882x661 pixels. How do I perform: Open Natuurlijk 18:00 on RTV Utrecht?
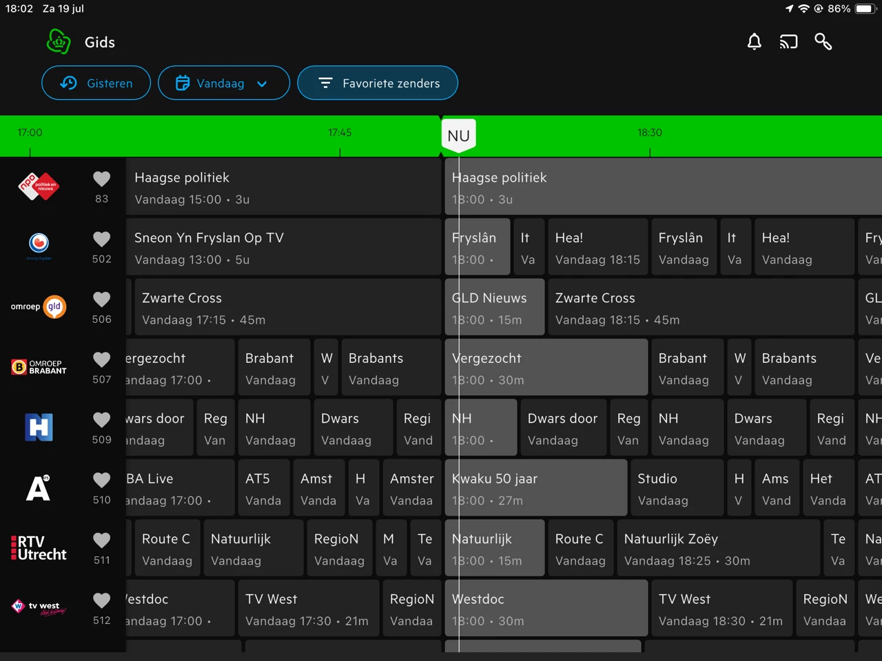(x=494, y=549)
